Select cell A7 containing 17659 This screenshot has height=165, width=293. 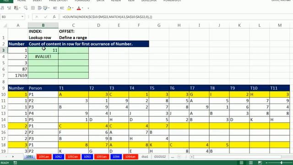(18, 75)
